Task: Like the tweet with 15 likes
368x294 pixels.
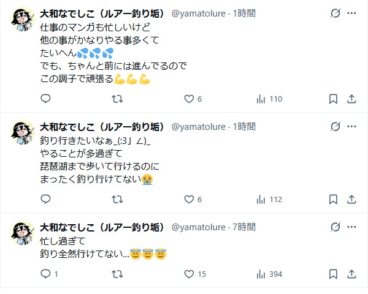Action: [x=189, y=274]
